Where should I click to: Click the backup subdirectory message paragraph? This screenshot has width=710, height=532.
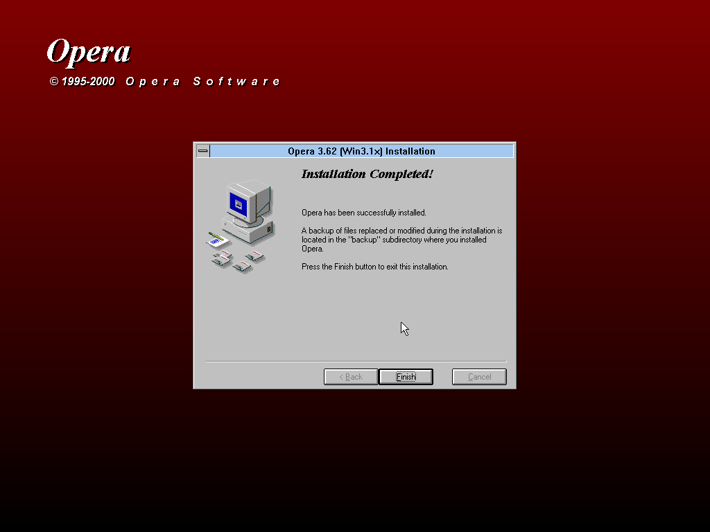(x=401, y=240)
